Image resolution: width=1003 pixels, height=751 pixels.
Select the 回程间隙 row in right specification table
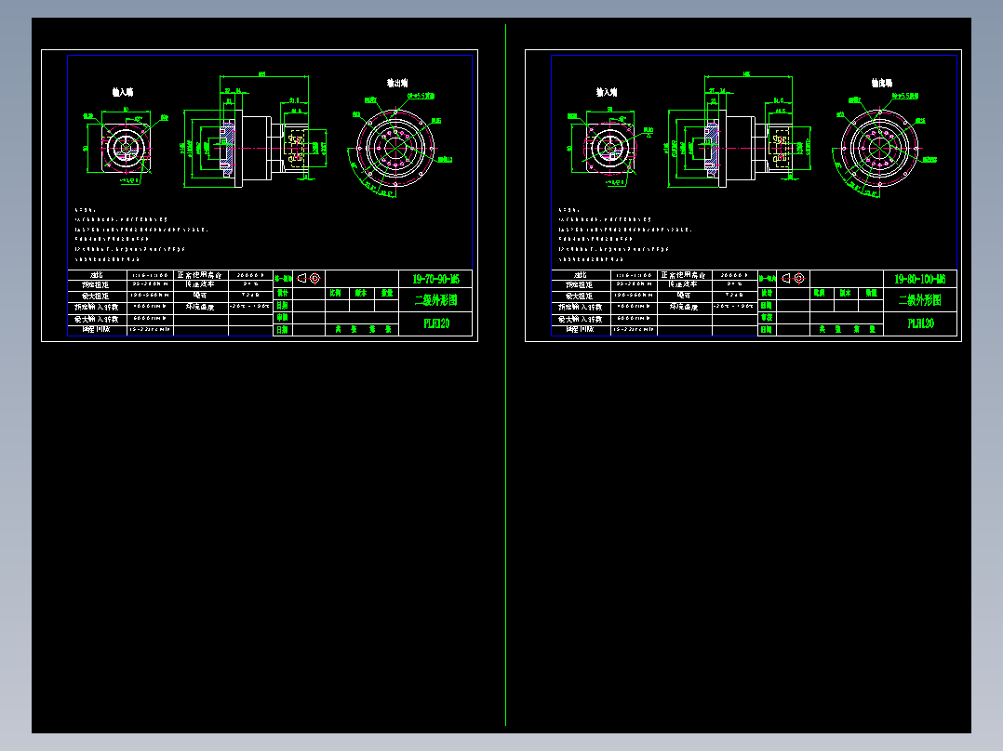coord(579,330)
